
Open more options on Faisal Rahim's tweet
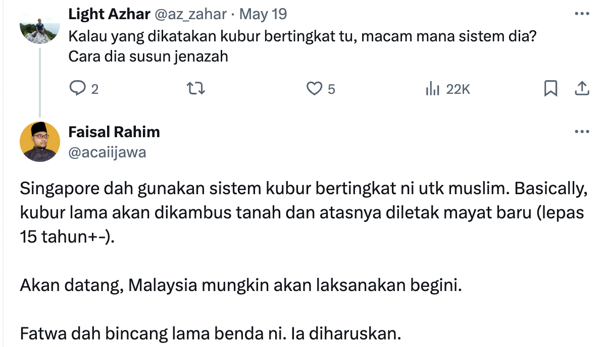(582, 132)
